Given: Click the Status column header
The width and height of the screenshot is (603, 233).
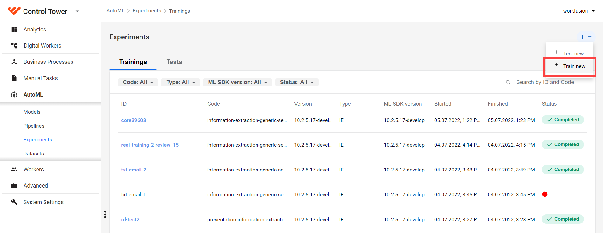Looking at the screenshot, I should click(549, 104).
